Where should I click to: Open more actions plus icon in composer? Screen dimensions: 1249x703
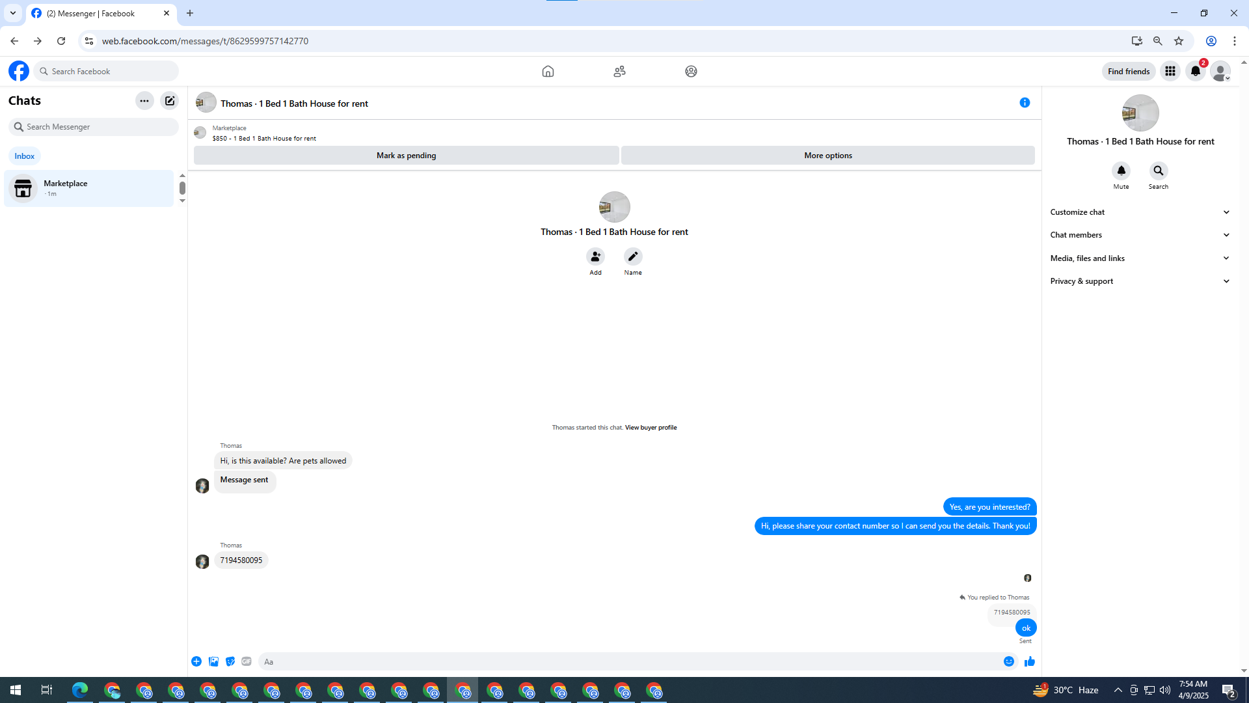[196, 661]
